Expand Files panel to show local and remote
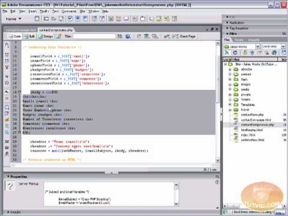 click(x=284, y=53)
